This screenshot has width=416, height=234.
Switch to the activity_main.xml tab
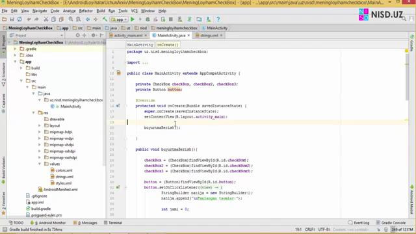click(128, 35)
